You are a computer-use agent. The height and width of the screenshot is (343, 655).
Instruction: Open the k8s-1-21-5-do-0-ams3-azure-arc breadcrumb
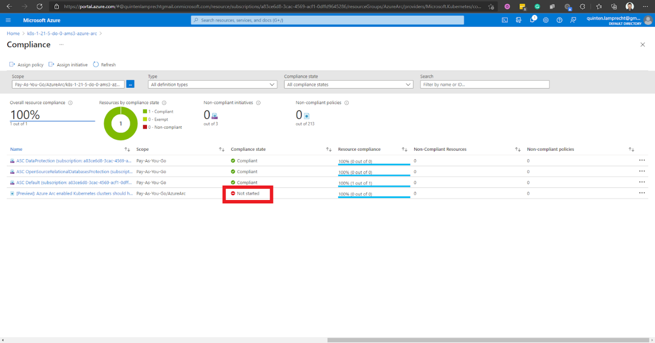coord(62,33)
